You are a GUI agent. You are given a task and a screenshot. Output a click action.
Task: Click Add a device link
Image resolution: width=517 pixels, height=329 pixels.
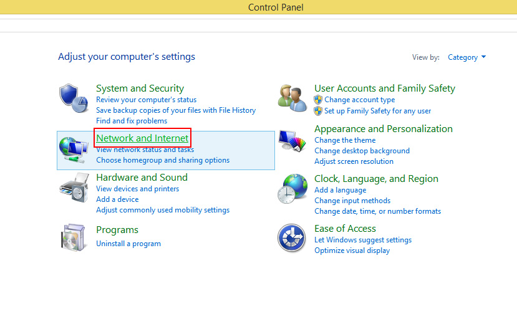click(117, 199)
